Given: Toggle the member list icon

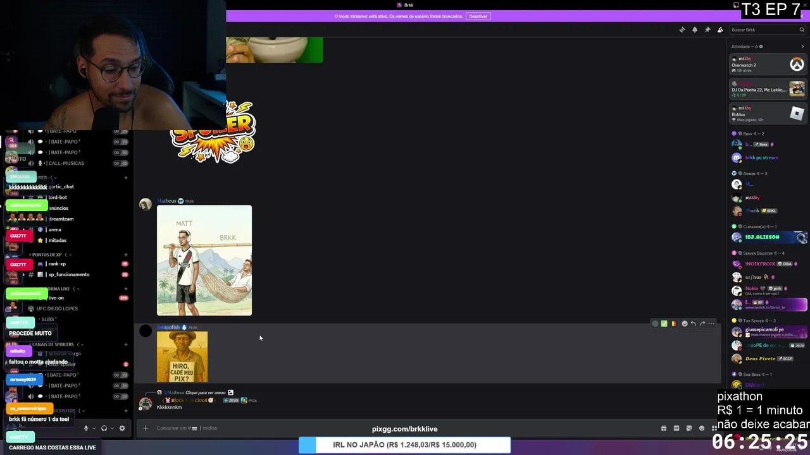Looking at the screenshot, I should tap(720, 30).
